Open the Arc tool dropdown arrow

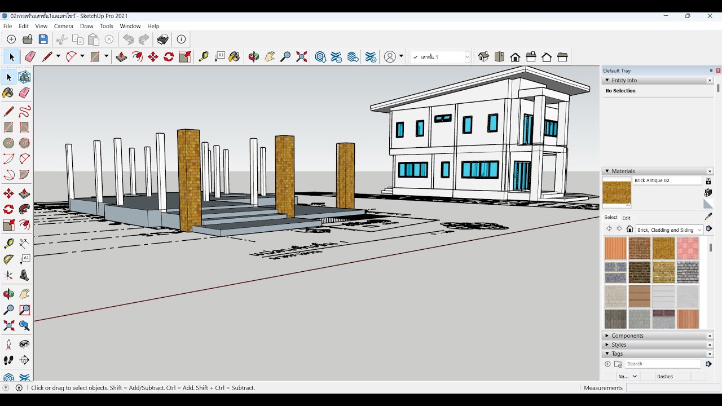tap(82, 56)
